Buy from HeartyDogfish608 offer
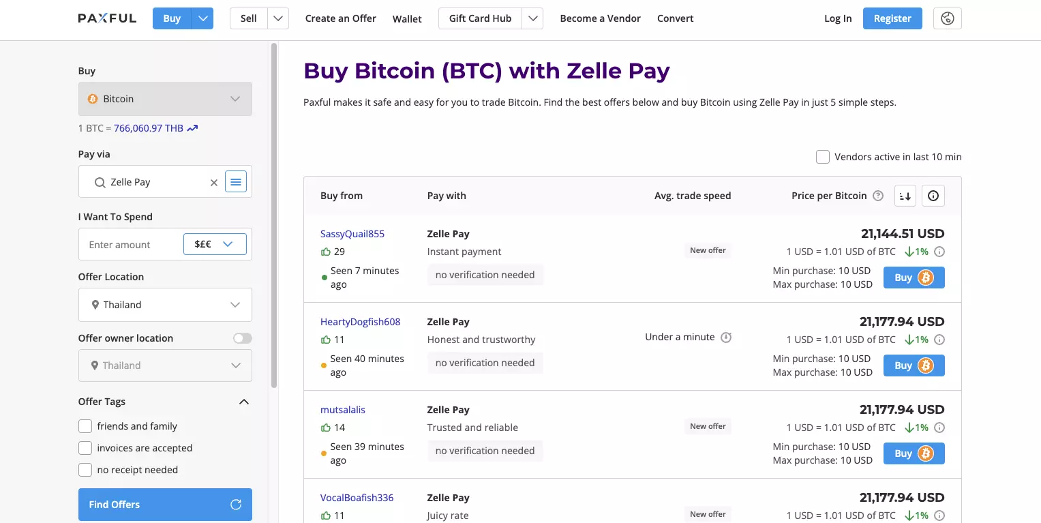This screenshot has height=523, width=1041. tap(914, 365)
